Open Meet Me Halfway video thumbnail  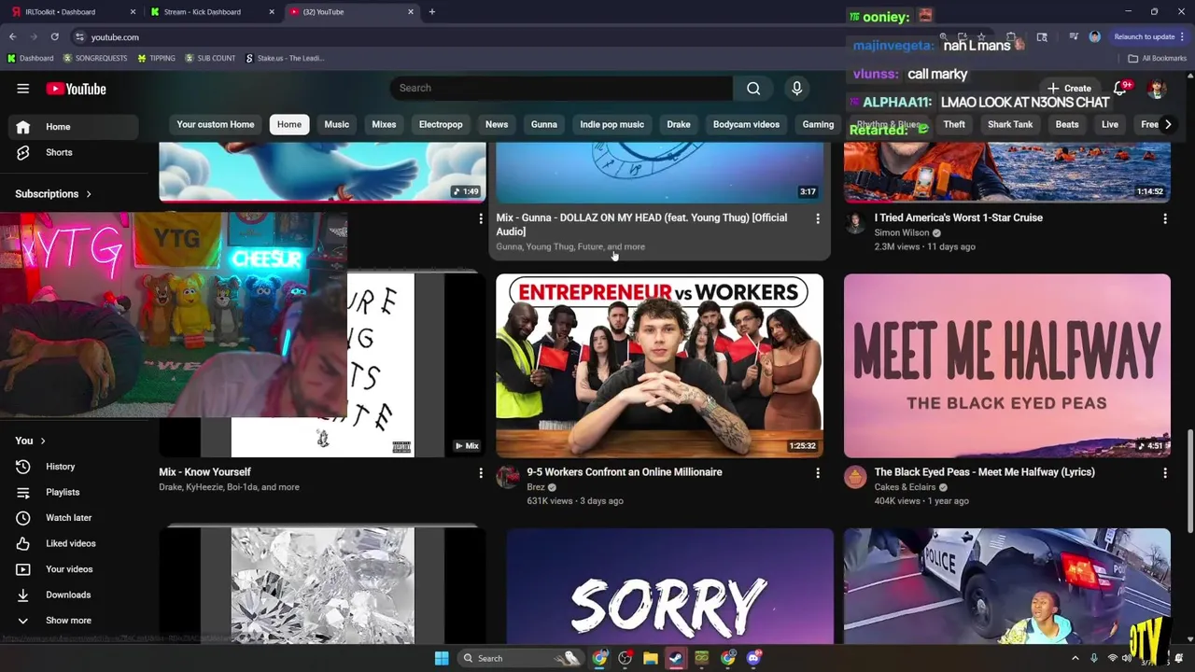click(x=1007, y=366)
